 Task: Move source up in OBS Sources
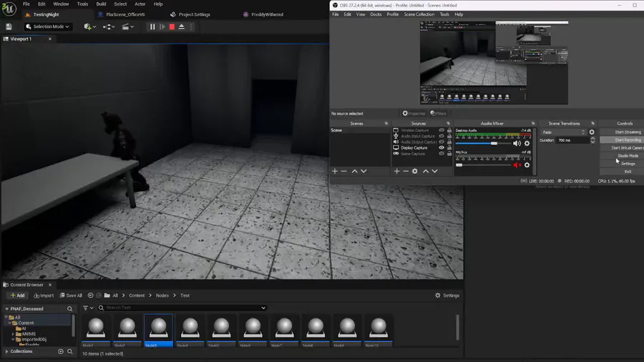tap(426, 171)
